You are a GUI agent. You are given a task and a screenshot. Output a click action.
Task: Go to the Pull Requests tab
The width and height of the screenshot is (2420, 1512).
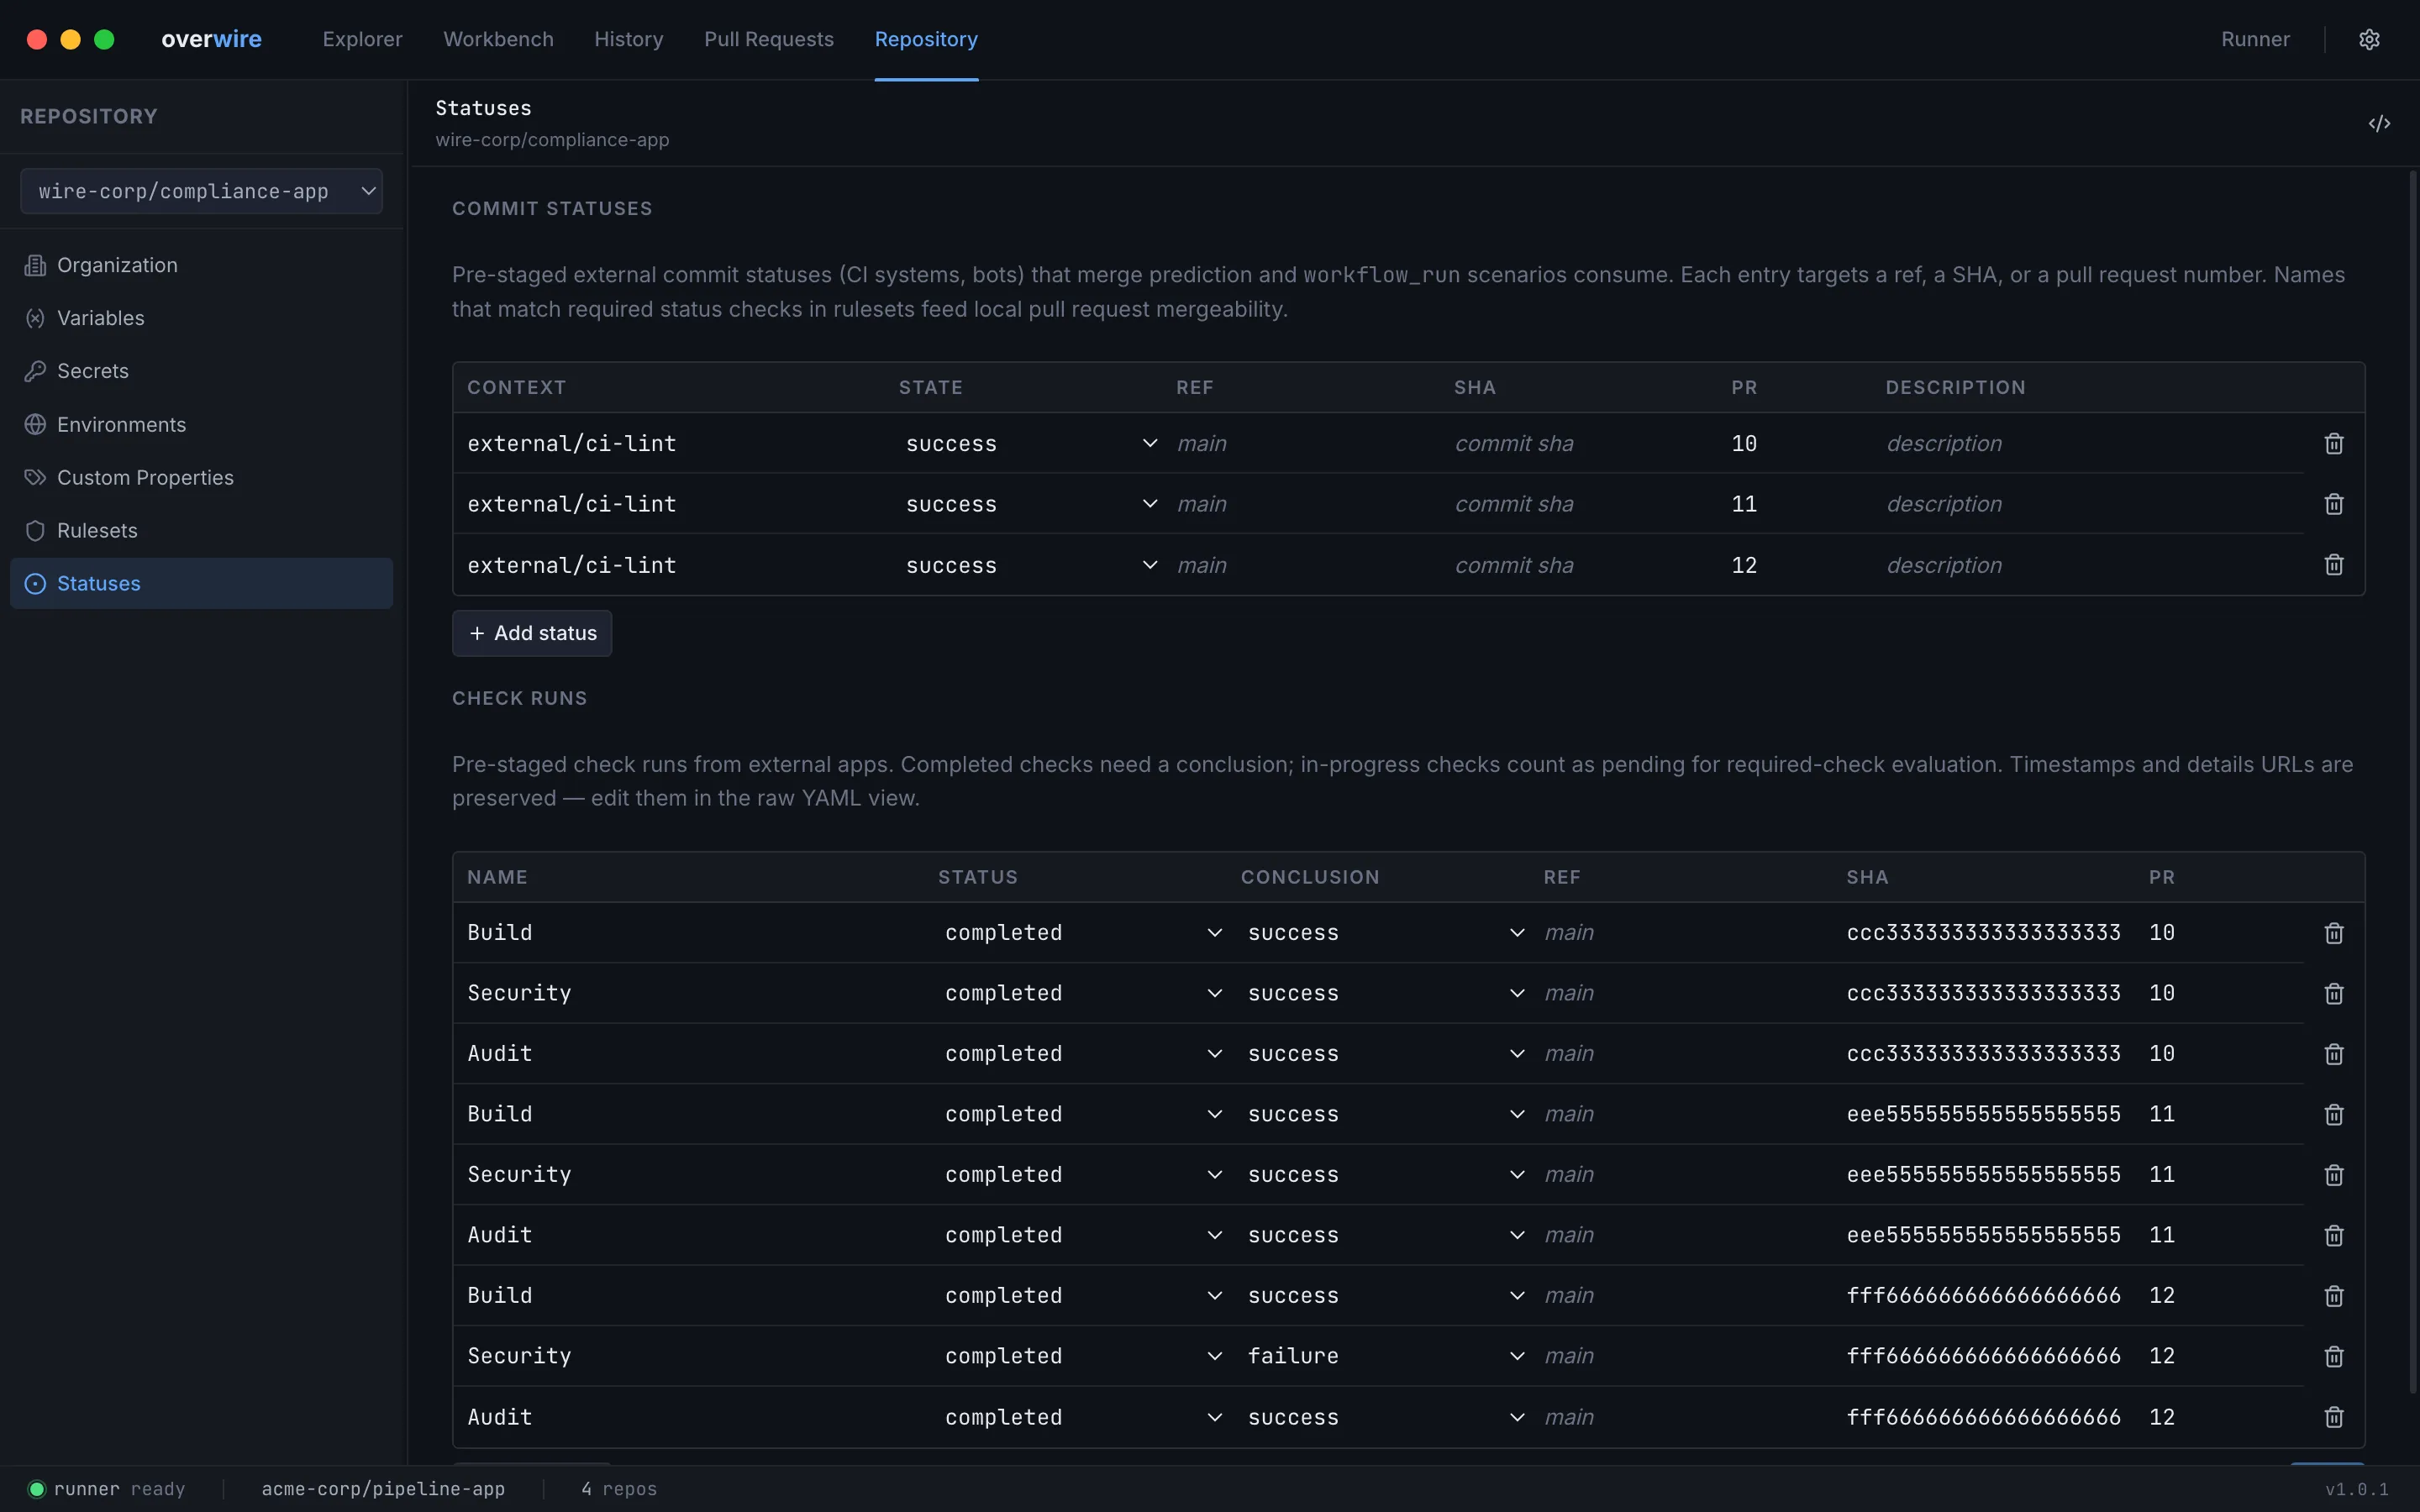click(768, 39)
